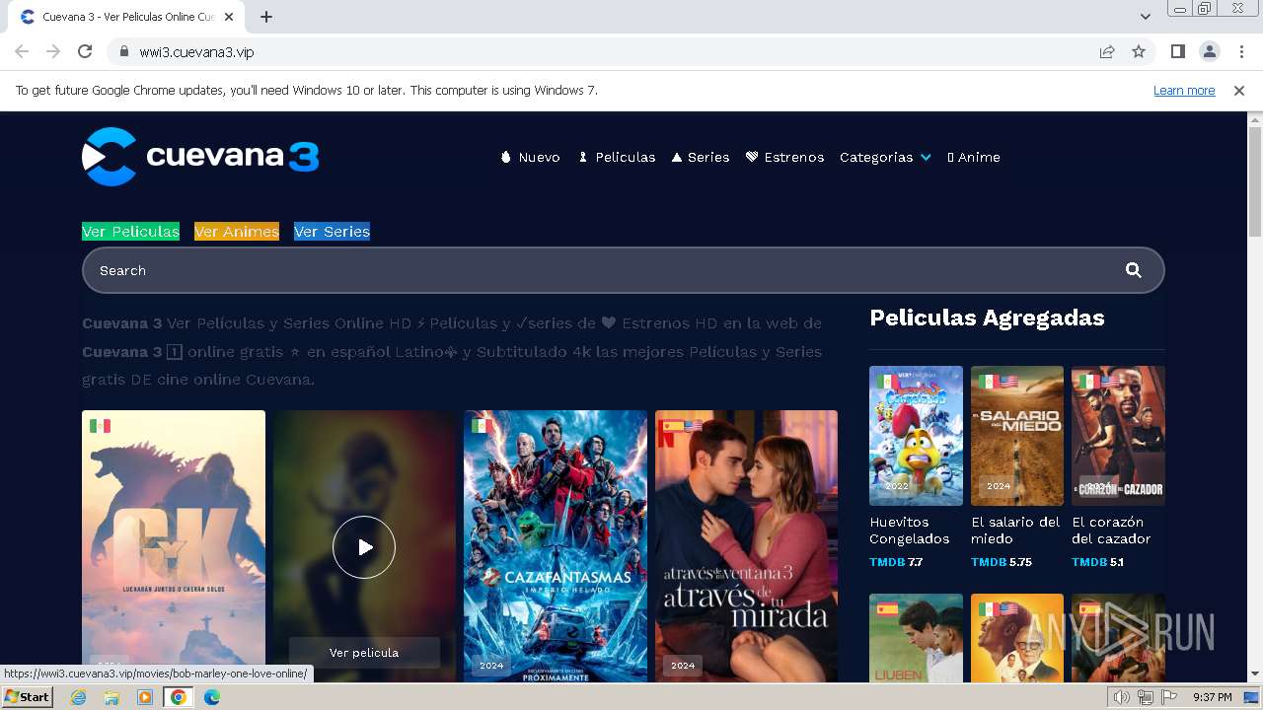Open the Chrome profile icon
1263x710 pixels.
pos(1209,51)
